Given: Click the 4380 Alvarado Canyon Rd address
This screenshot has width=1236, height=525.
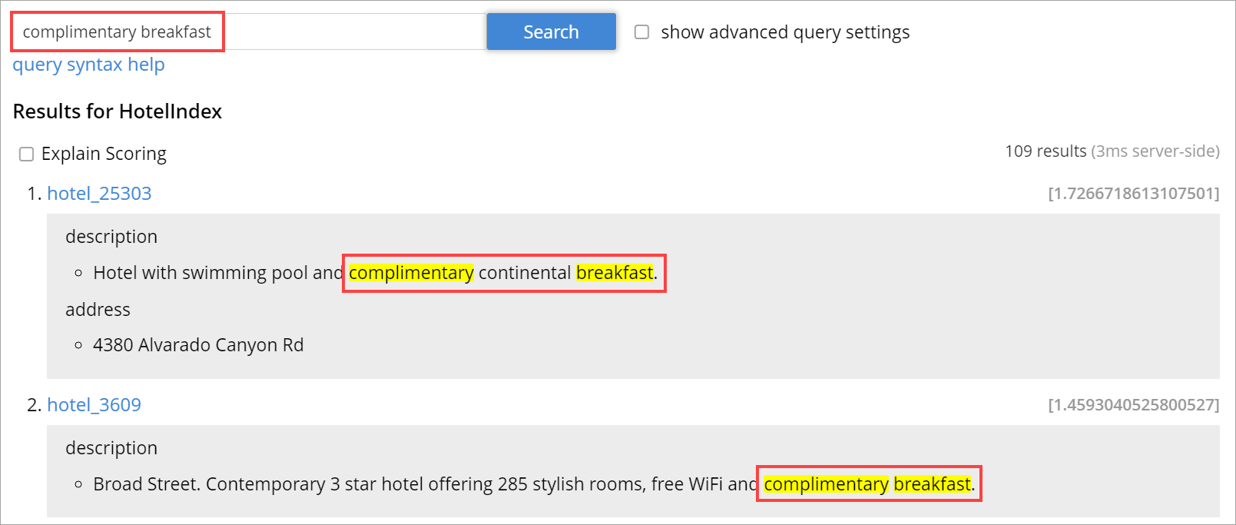Looking at the screenshot, I should 198,345.
